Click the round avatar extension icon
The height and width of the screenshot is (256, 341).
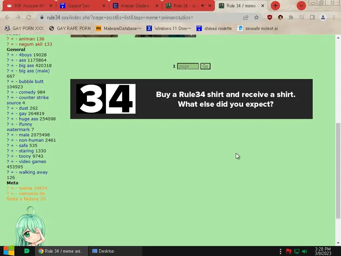(280, 17)
